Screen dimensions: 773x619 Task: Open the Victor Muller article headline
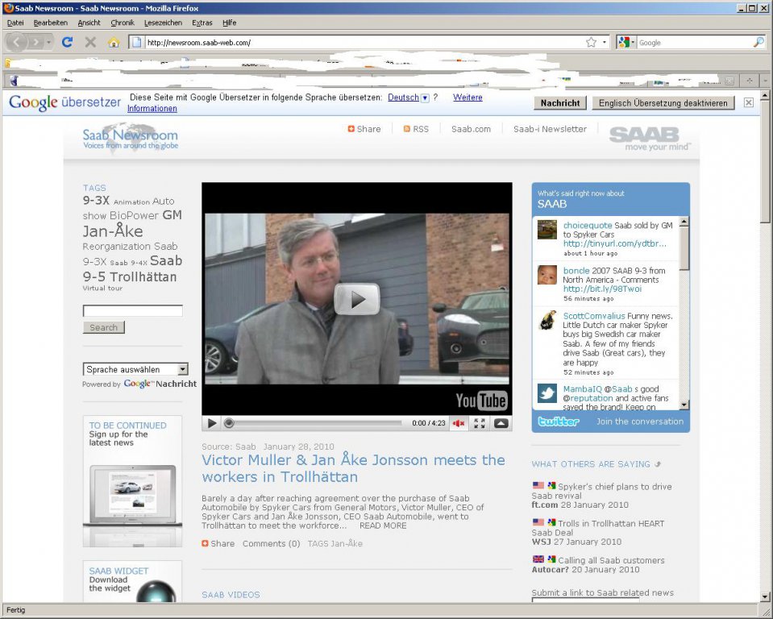click(x=354, y=468)
